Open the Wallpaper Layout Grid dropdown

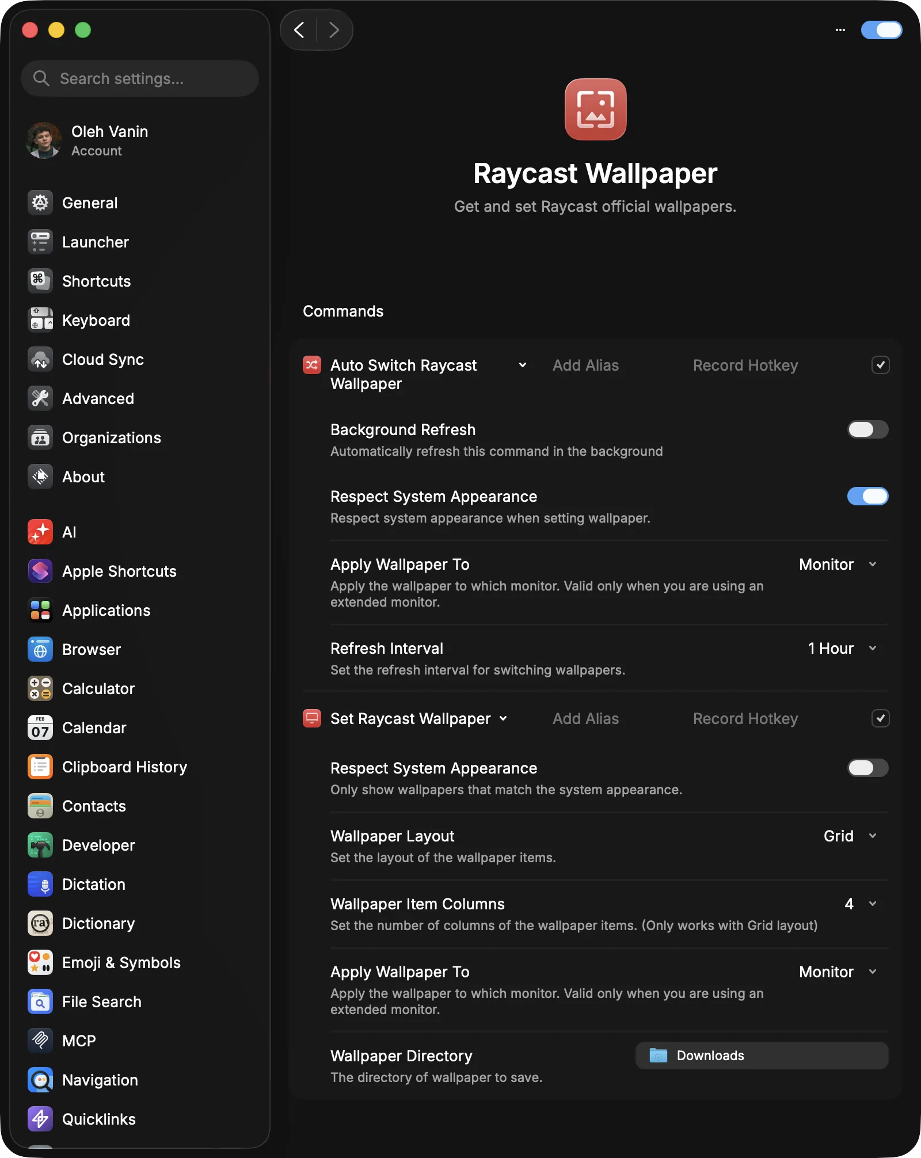pyautogui.click(x=850, y=836)
